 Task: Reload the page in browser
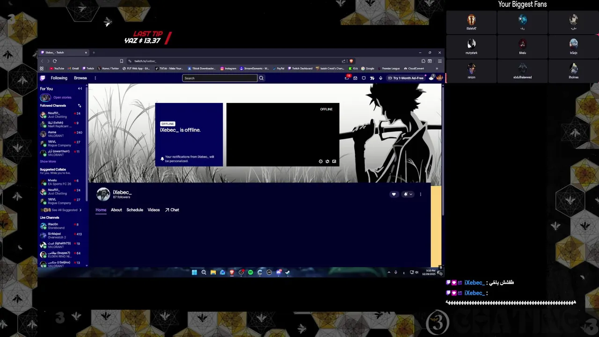[x=55, y=61]
